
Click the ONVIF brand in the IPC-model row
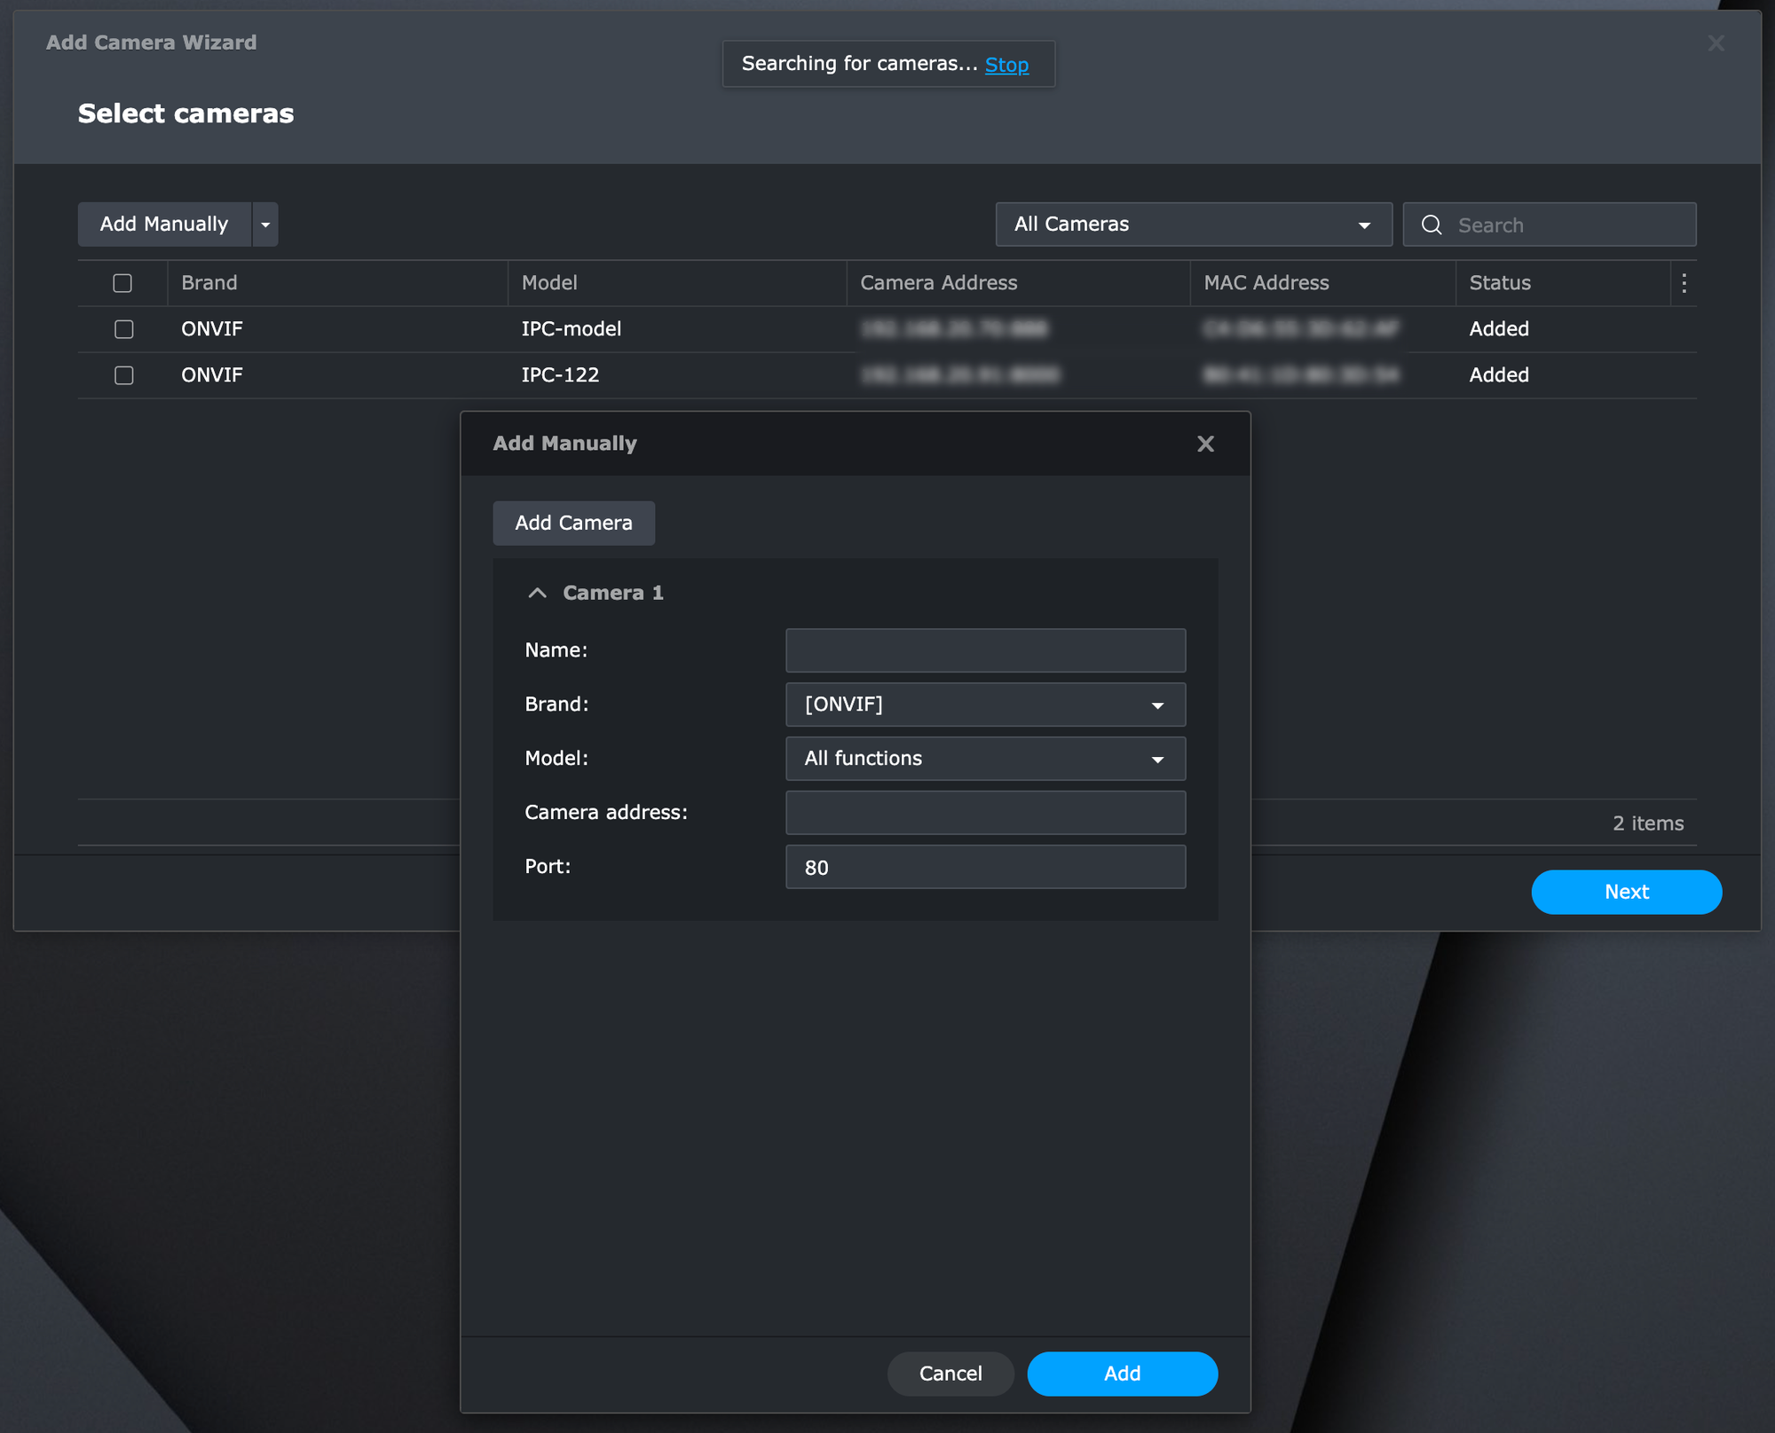(x=211, y=329)
